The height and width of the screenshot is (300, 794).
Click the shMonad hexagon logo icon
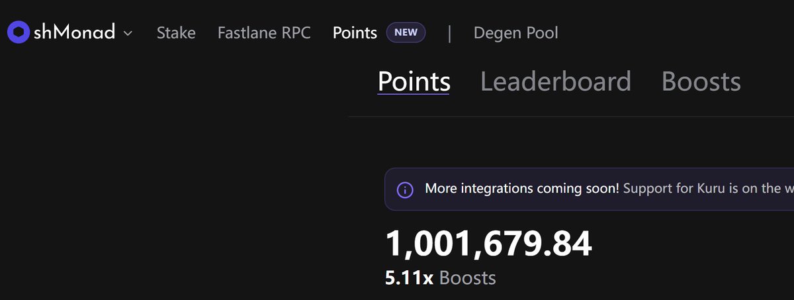[x=18, y=32]
